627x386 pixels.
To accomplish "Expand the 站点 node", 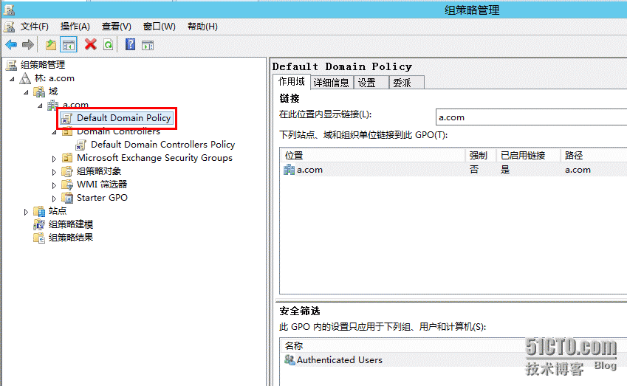I will (x=27, y=212).
